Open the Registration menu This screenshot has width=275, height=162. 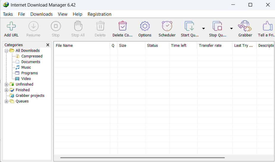click(99, 14)
